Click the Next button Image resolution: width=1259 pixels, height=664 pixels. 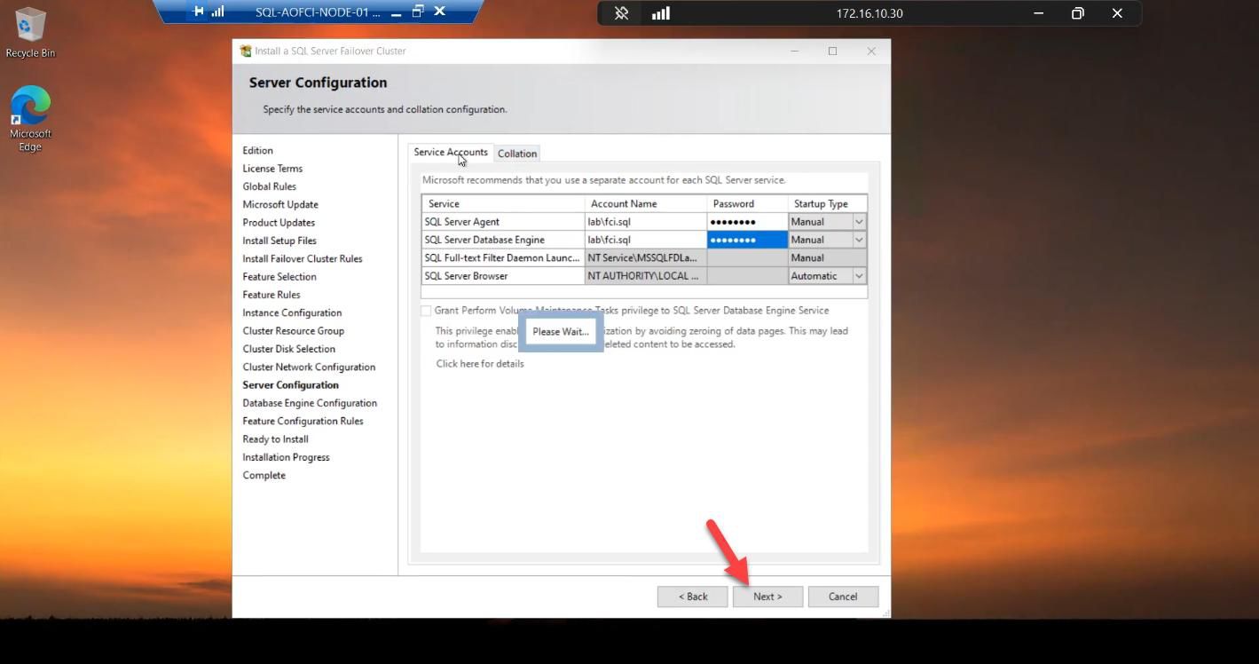(x=767, y=597)
